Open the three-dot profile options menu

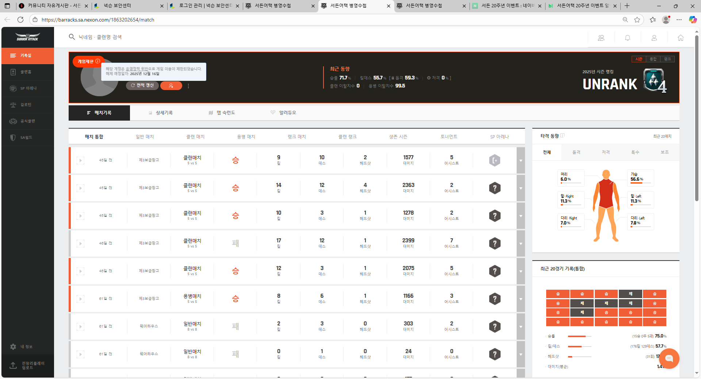coord(188,86)
